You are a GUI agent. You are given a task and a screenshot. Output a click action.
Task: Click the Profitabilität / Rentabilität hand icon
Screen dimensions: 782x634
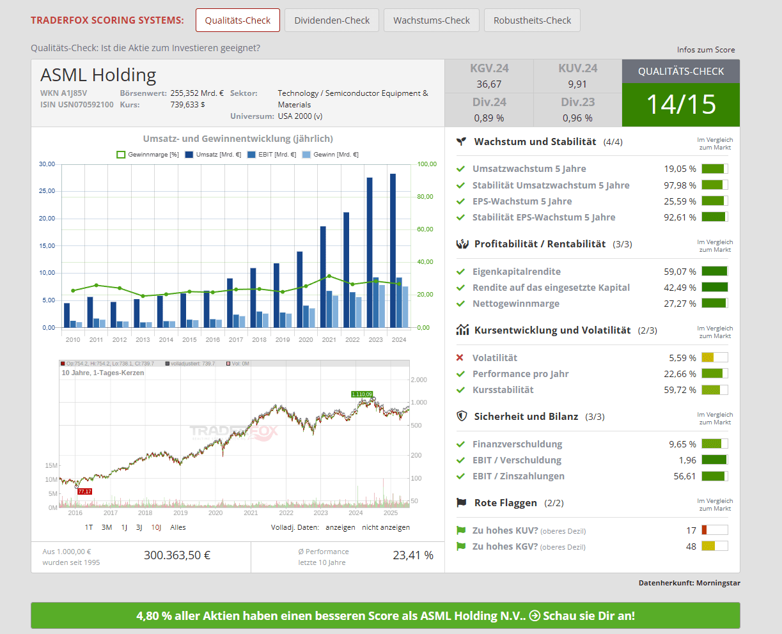(x=462, y=244)
